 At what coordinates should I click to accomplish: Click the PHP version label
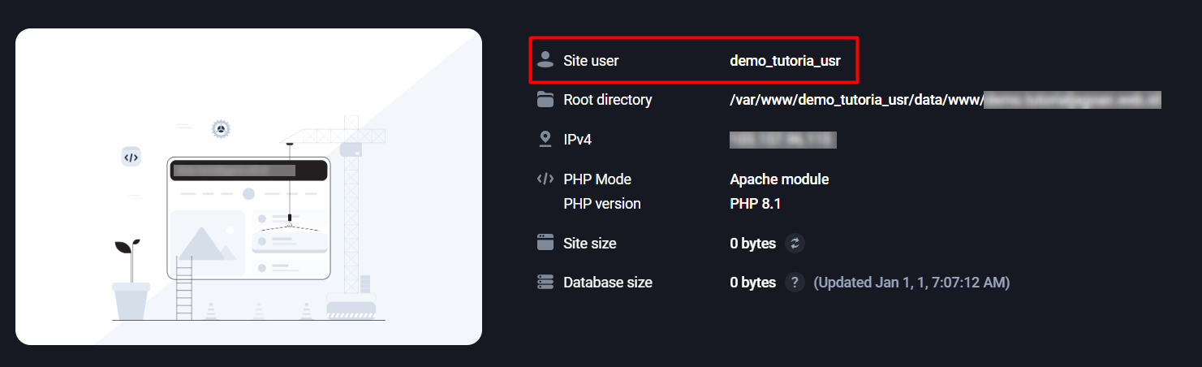[602, 204]
